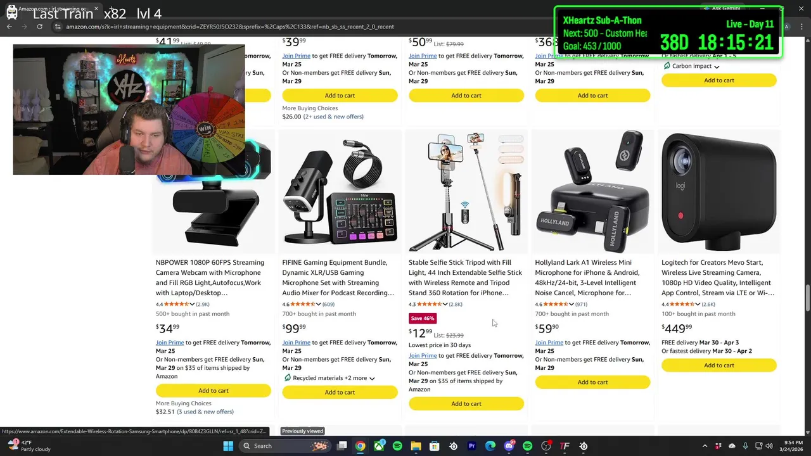The image size is (811, 456).
Task: Reload the Amazon page in Chrome
Action: (39, 27)
